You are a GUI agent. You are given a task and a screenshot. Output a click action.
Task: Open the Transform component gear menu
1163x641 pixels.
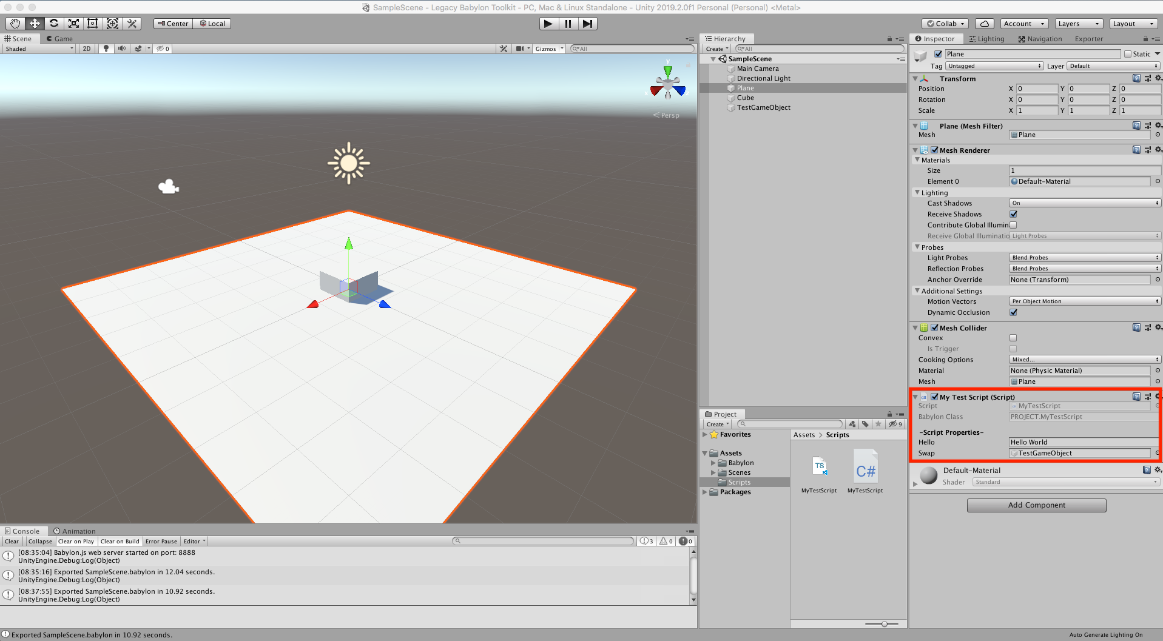tap(1158, 78)
